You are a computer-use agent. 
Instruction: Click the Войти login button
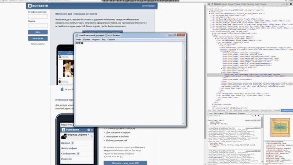pyautogui.click(x=38, y=32)
